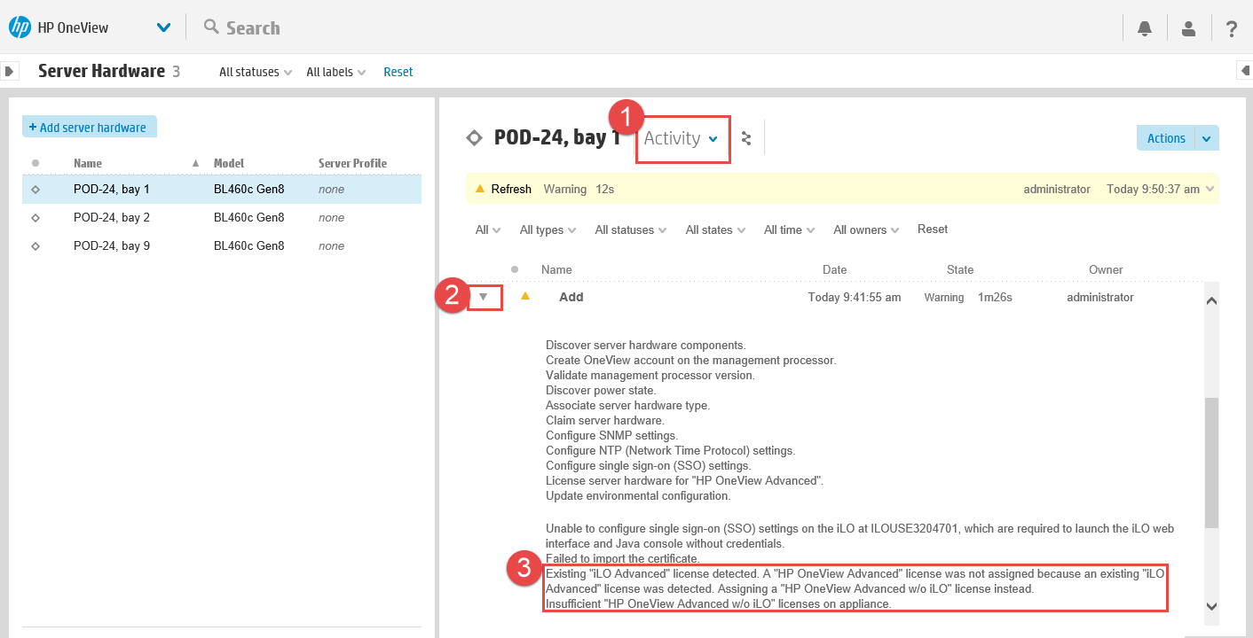The image size is (1253, 638).
Task: Open the user session icon
Action: pos(1188,28)
